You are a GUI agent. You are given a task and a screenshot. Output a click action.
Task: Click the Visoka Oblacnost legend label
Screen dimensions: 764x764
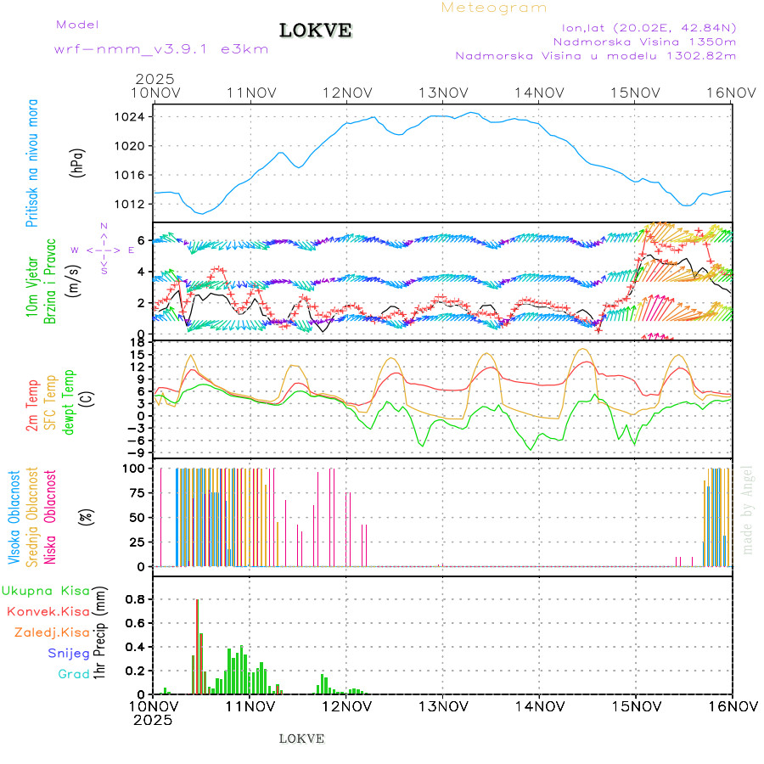tap(14, 515)
